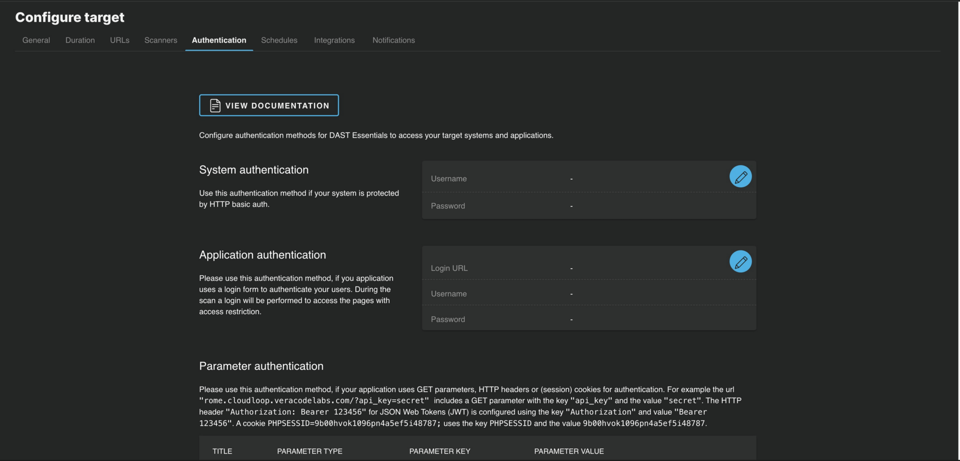Select the Authentication tab
Image resolution: width=960 pixels, height=461 pixels.
[218, 40]
